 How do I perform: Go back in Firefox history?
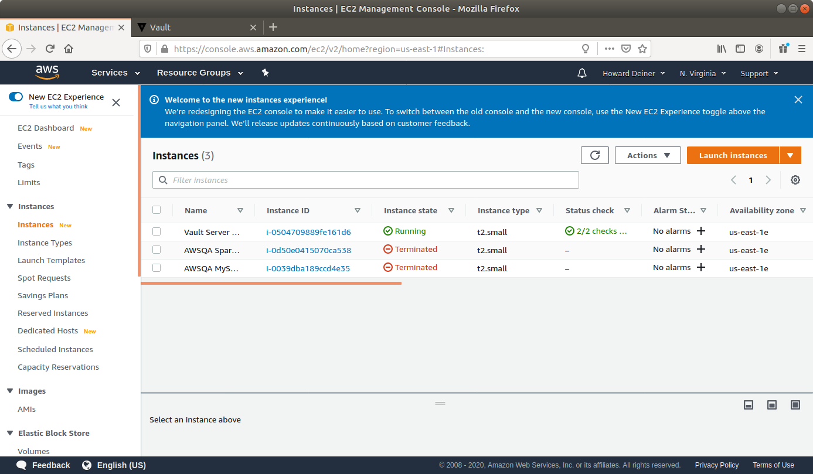coord(12,49)
